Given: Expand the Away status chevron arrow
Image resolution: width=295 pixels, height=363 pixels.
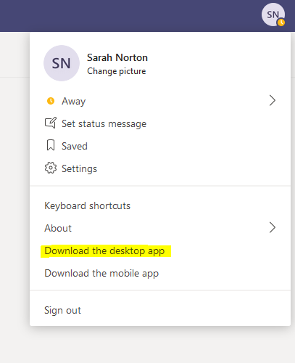Looking at the screenshot, I should pyautogui.click(x=273, y=100).
